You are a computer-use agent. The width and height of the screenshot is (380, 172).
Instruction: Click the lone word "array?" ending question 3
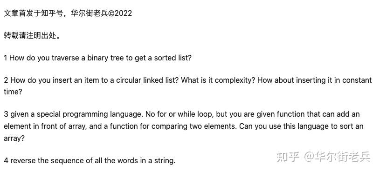coord(14,139)
